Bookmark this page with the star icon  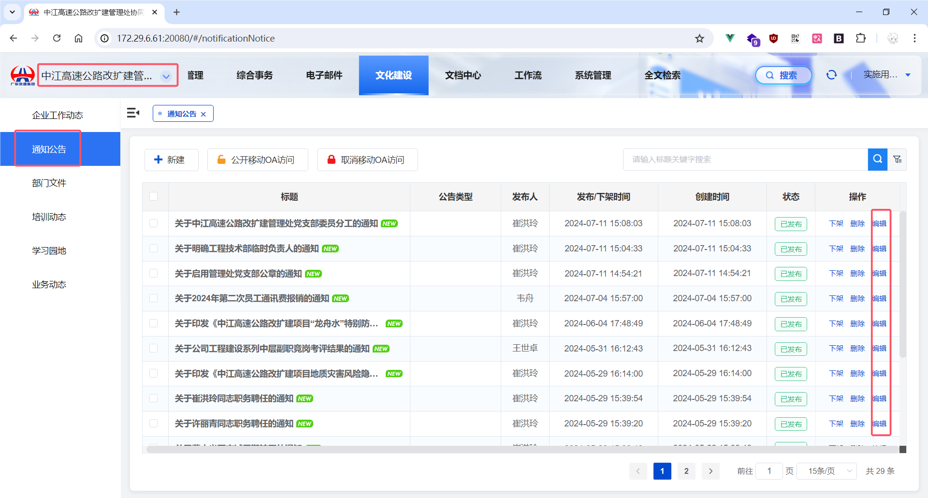click(x=699, y=38)
